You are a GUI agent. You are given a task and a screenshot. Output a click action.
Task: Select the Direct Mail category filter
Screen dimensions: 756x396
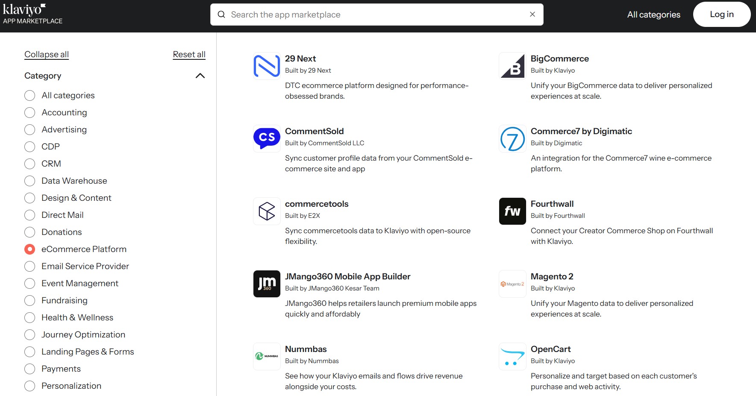[x=29, y=215]
